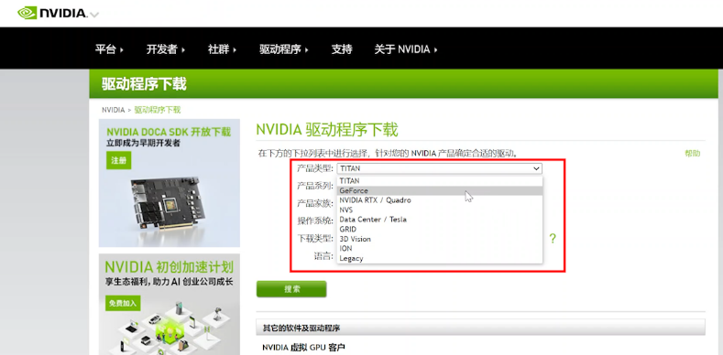Click the 驱动程序下载 breadcrumb link
Image resolution: width=723 pixels, height=355 pixels.
[x=158, y=110]
